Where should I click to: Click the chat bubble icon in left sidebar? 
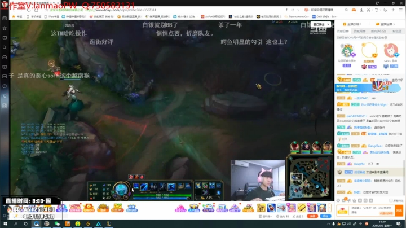(x=5, y=86)
